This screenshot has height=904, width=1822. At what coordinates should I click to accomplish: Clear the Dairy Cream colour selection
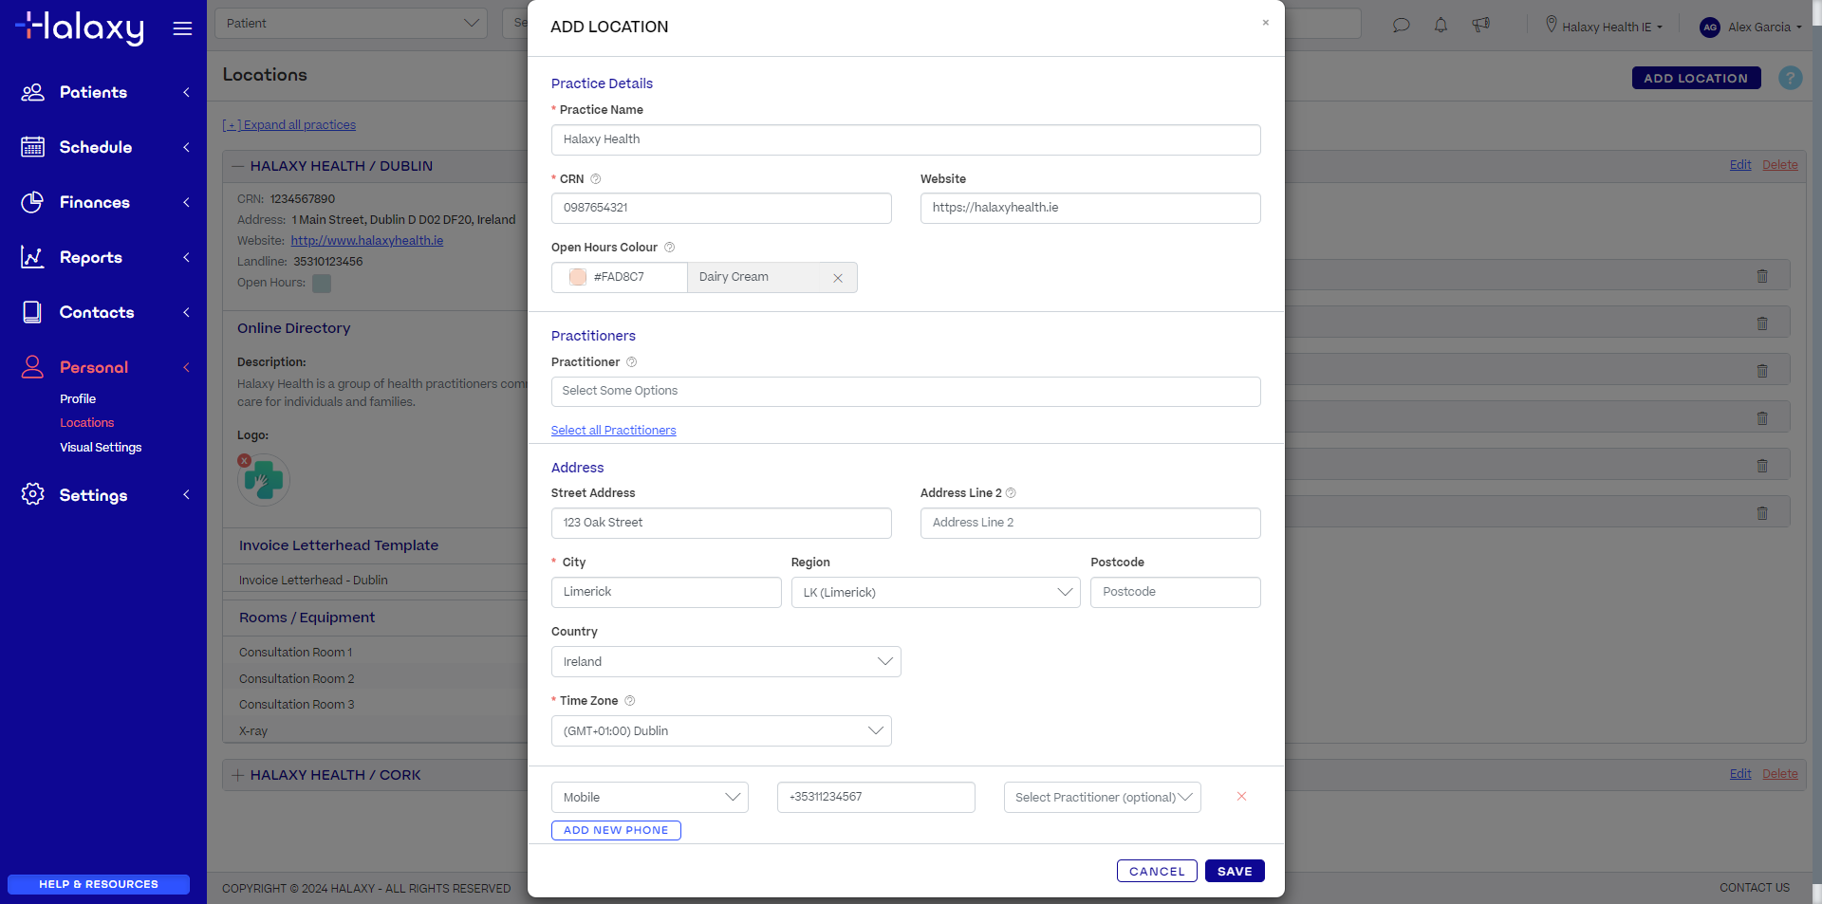[x=838, y=278]
